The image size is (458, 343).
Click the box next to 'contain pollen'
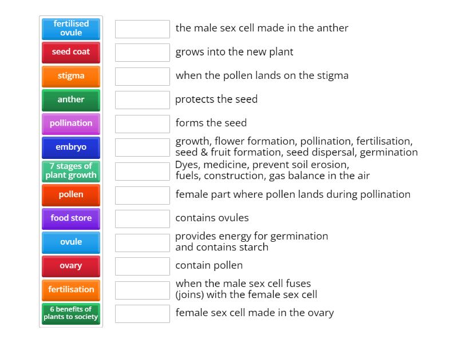click(x=142, y=265)
